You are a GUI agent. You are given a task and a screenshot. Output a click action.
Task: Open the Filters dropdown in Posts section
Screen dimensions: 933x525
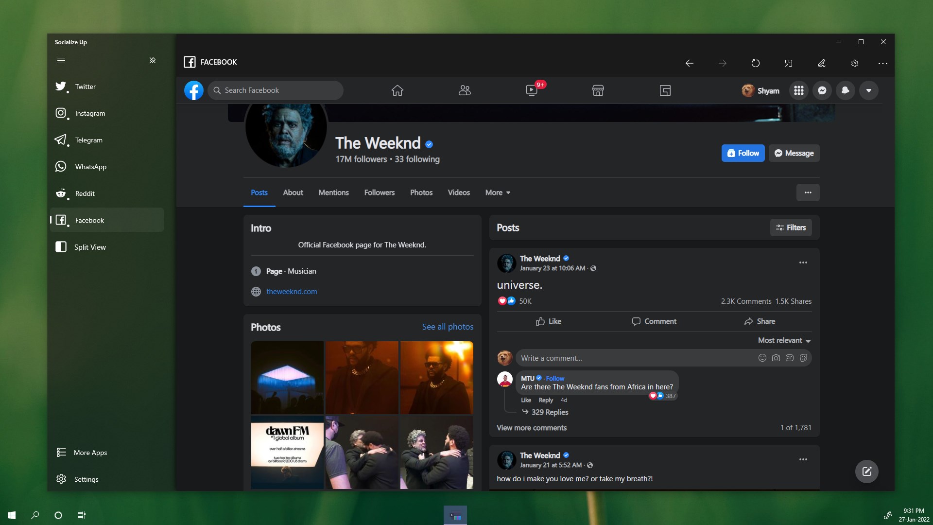pyautogui.click(x=791, y=227)
